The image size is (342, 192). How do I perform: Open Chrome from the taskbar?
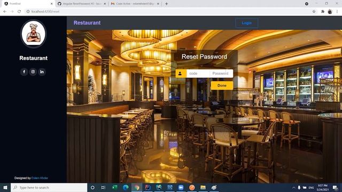tap(137, 187)
